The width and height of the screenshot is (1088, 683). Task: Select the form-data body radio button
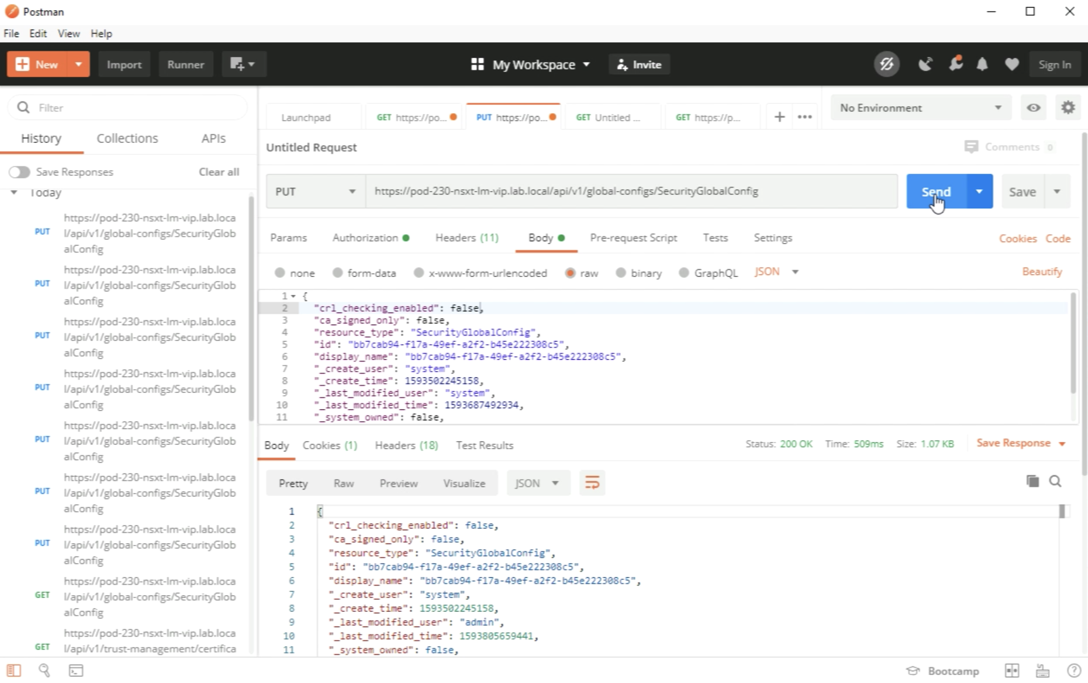tap(338, 273)
